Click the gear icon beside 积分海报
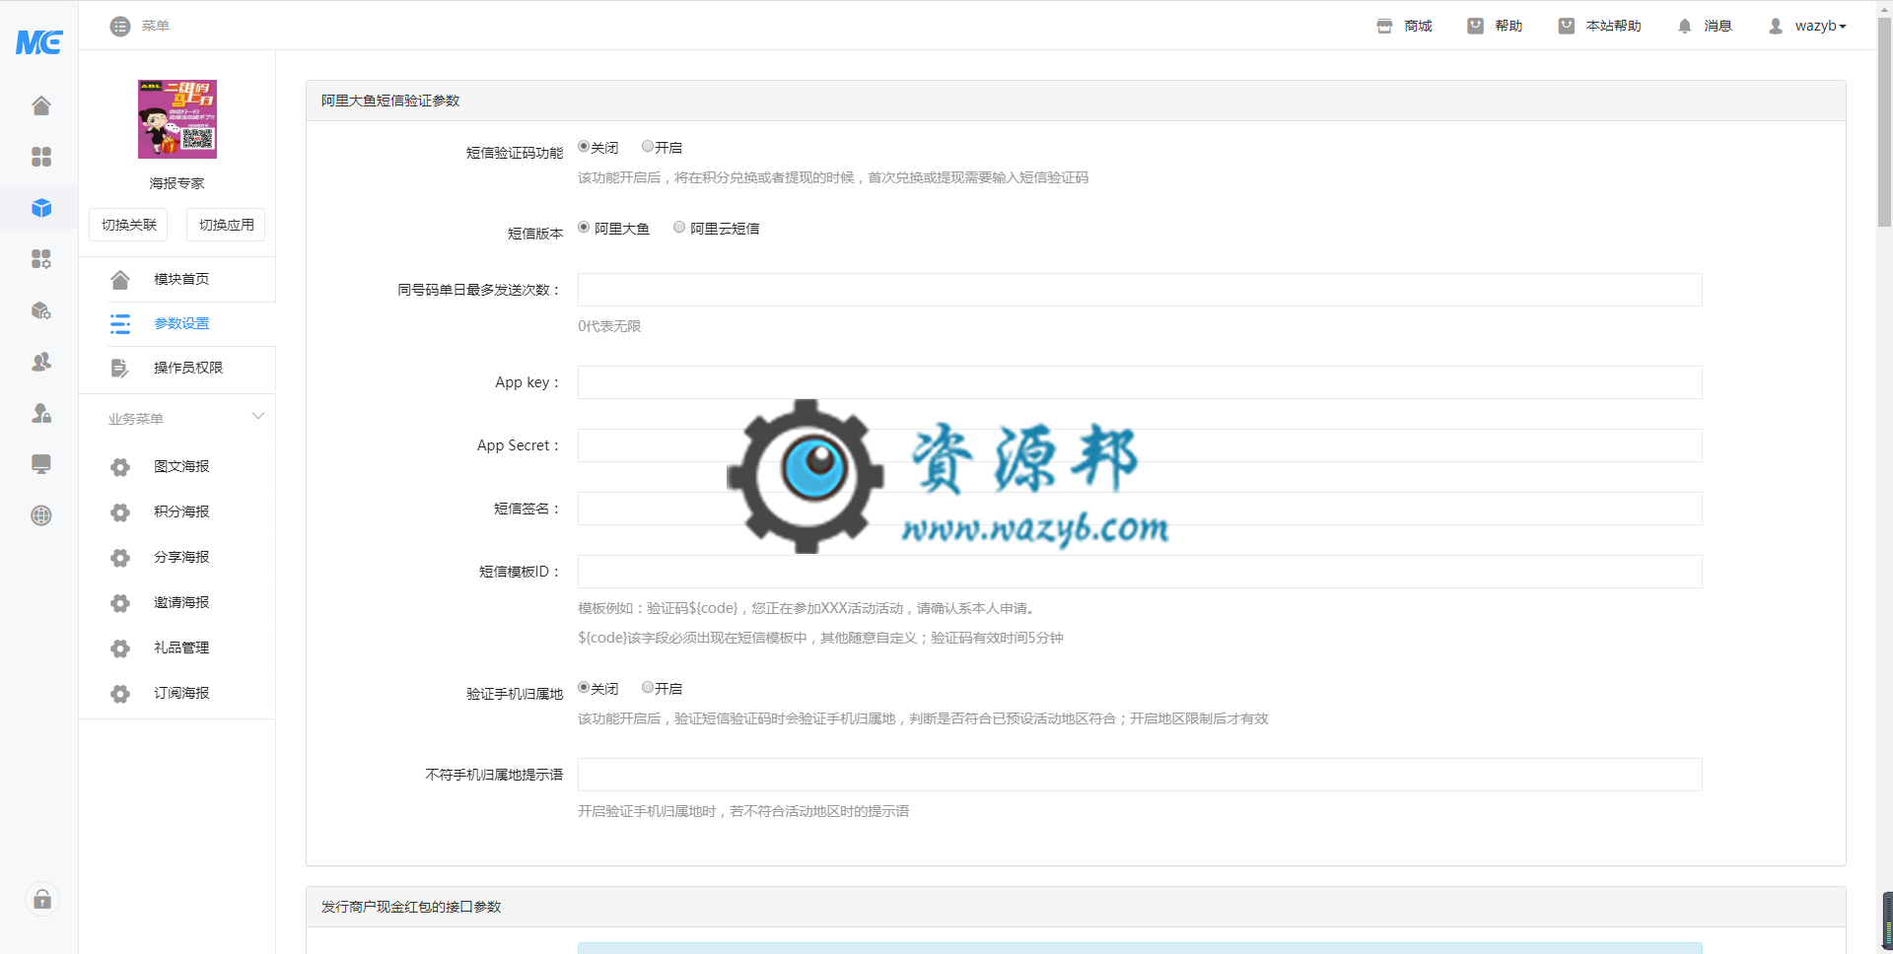Viewport: 1893px width, 954px height. (120, 512)
